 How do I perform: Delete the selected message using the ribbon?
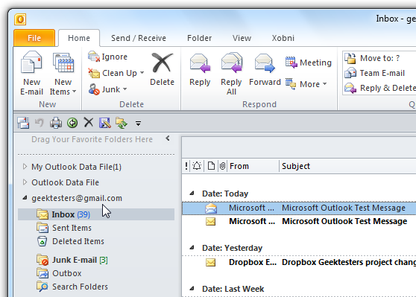[162, 69]
